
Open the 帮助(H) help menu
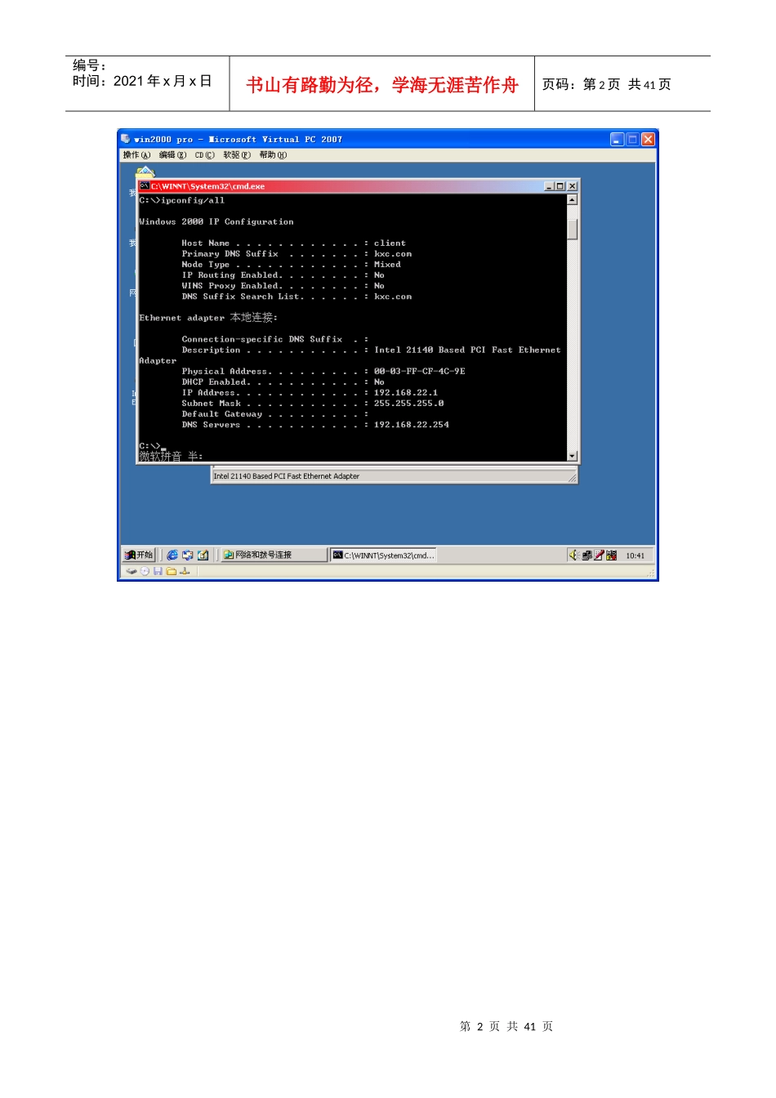coord(273,155)
